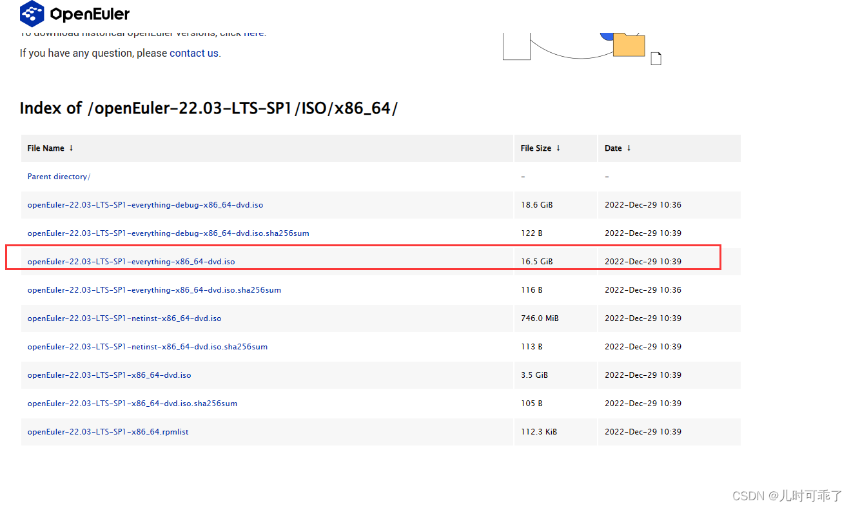Download openEuler everything-x86_64-dvd.iso
This screenshot has height=508, width=851.
tap(131, 262)
